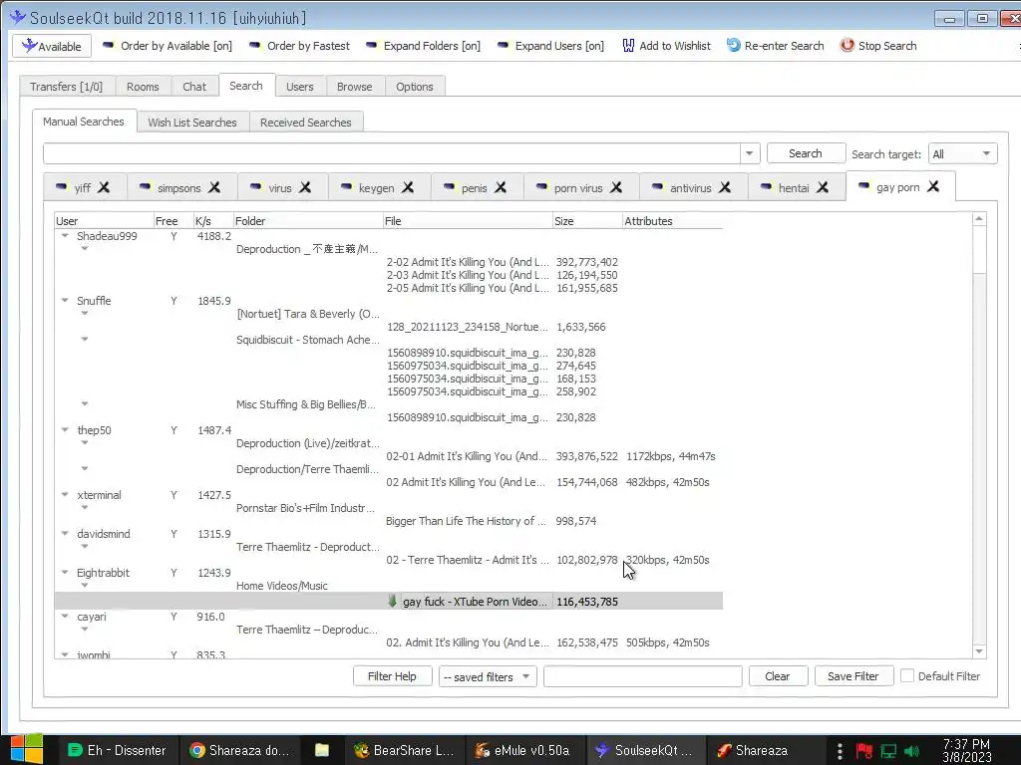Image resolution: width=1021 pixels, height=765 pixels.
Task: Close the gay porn search tab
Action: coord(933,186)
